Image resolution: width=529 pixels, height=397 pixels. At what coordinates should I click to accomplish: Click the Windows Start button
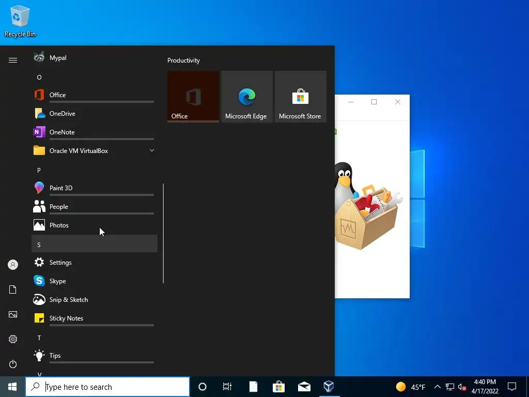click(x=12, y=387)
